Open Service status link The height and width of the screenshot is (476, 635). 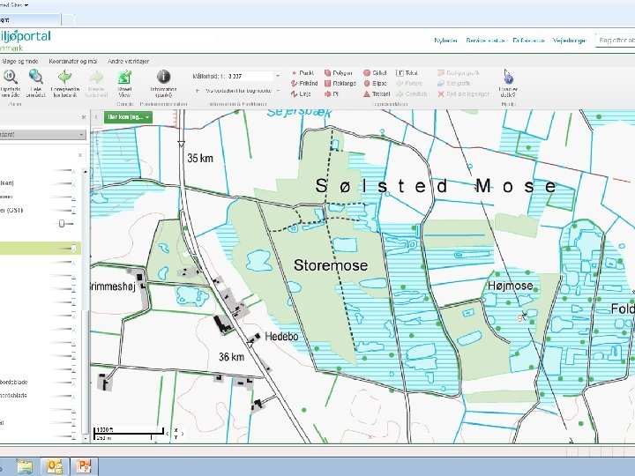(485, 41)
